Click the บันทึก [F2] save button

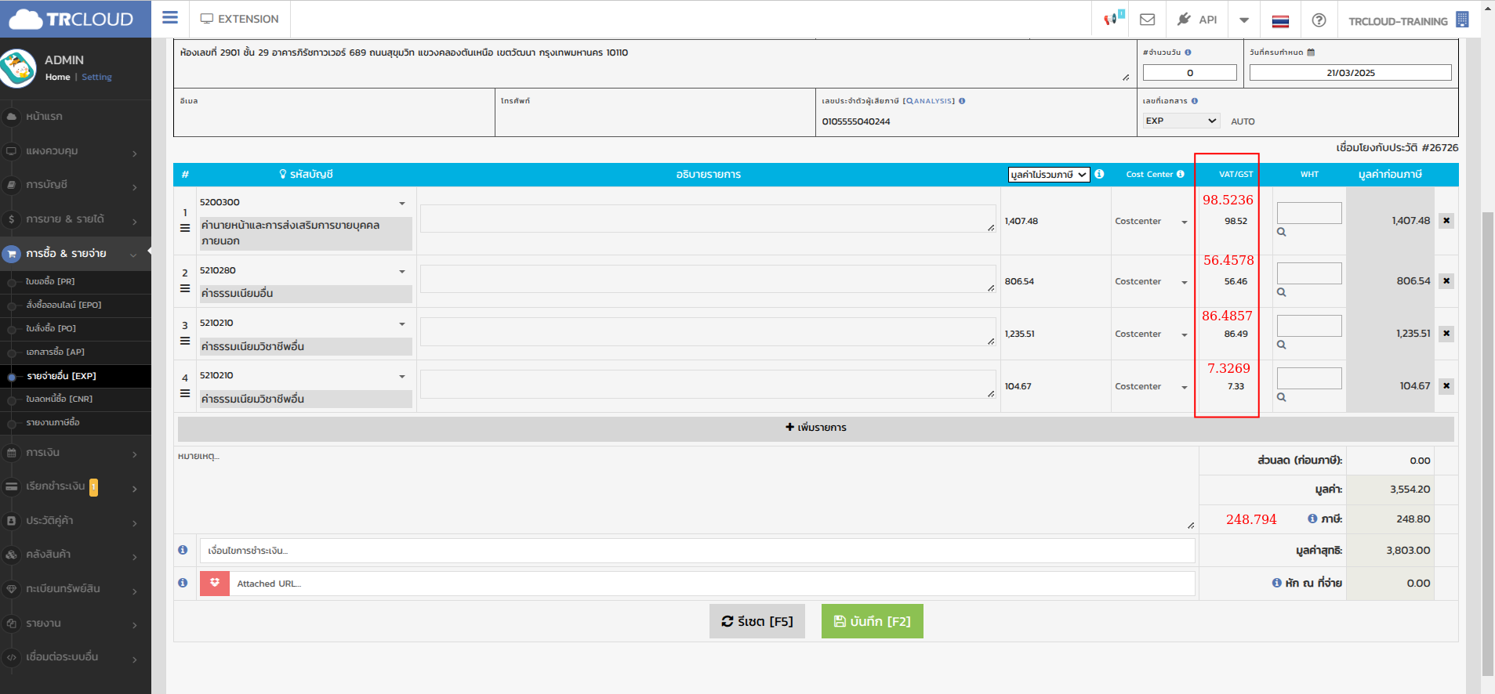[873, 621]
